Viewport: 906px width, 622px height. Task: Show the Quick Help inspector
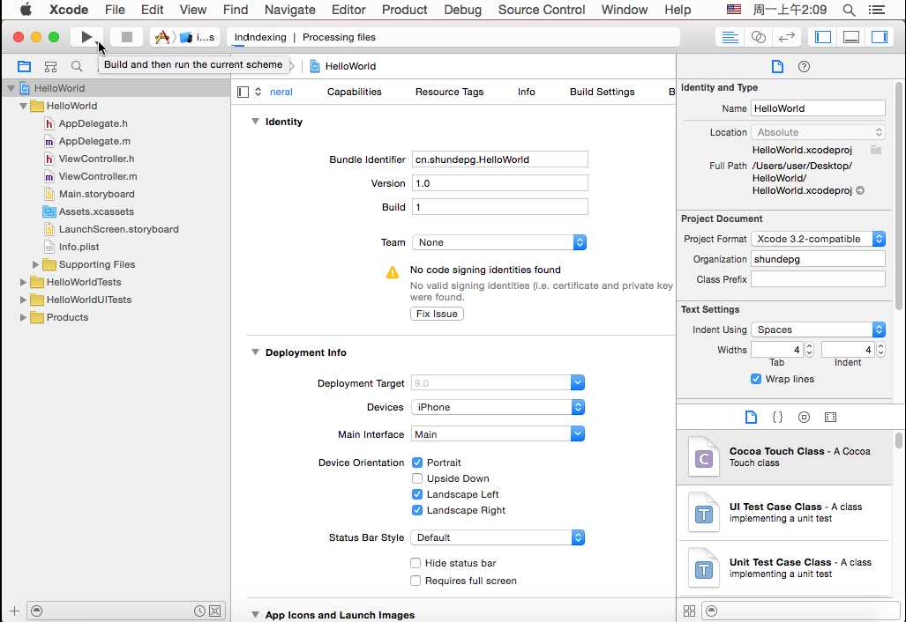[804, 66]
